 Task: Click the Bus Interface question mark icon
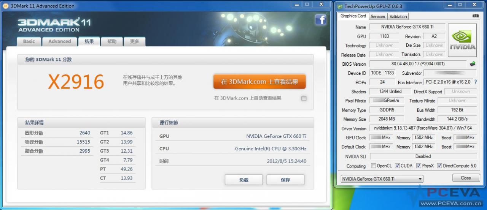click(x=475, y=82)
